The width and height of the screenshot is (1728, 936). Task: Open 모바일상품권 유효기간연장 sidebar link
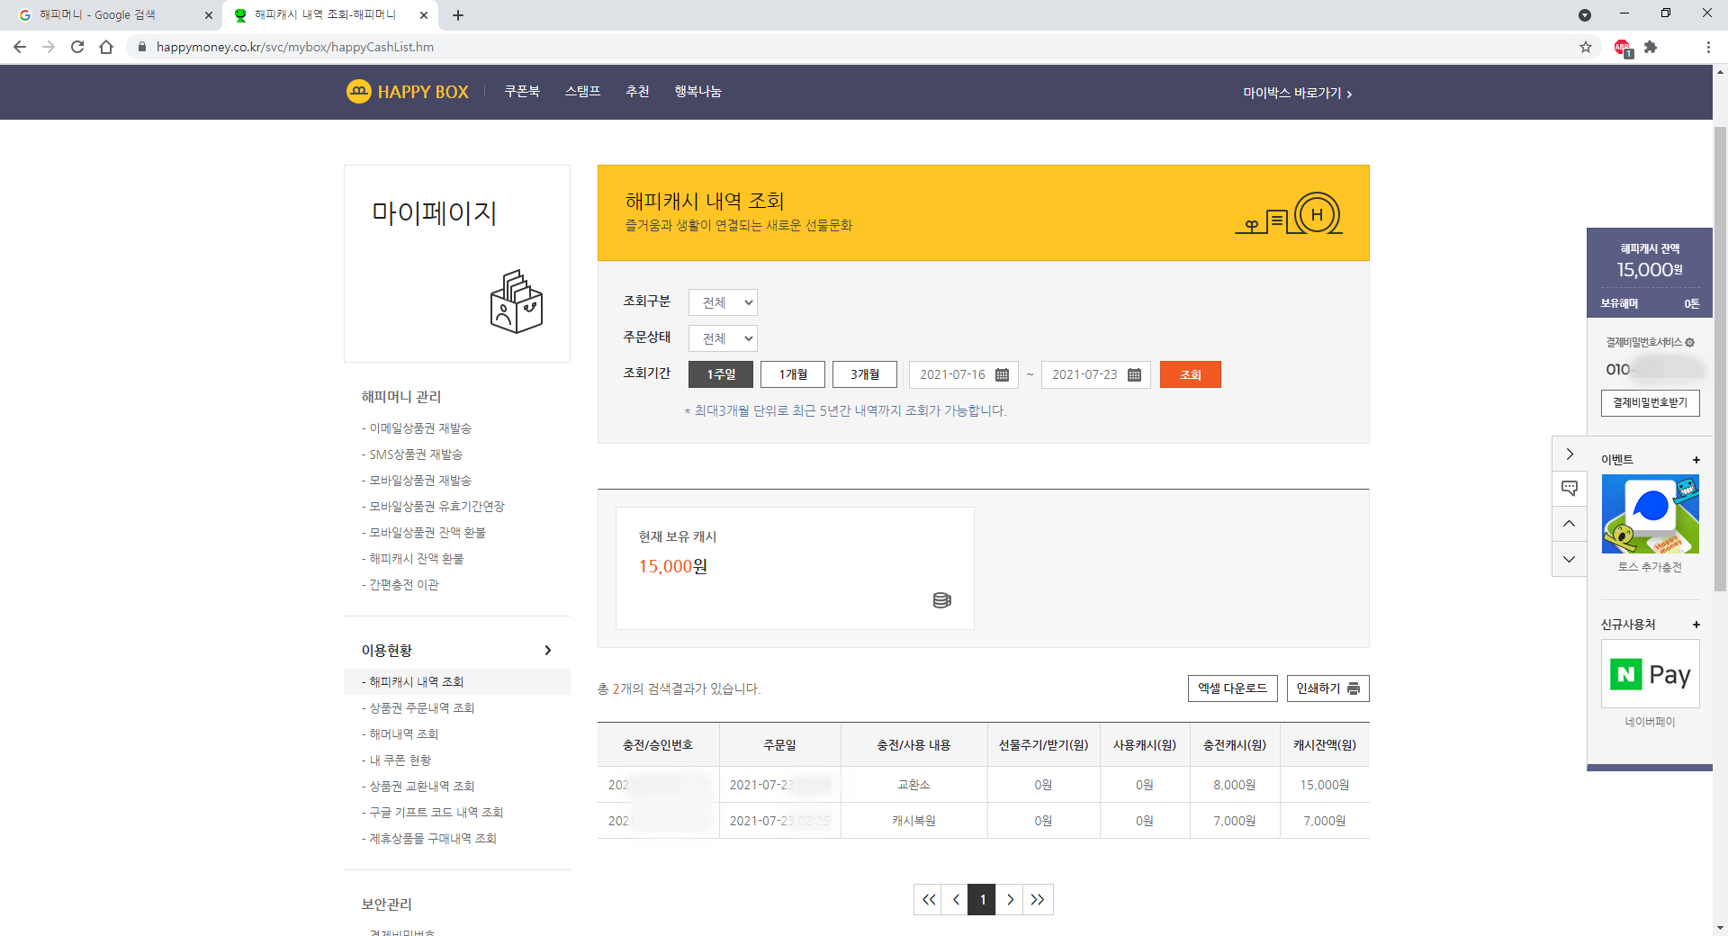point(433,507)
